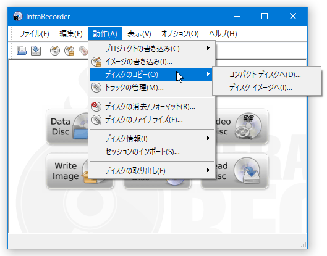
Task: Open the オプション(O) menu
Action: coord(180,33)
